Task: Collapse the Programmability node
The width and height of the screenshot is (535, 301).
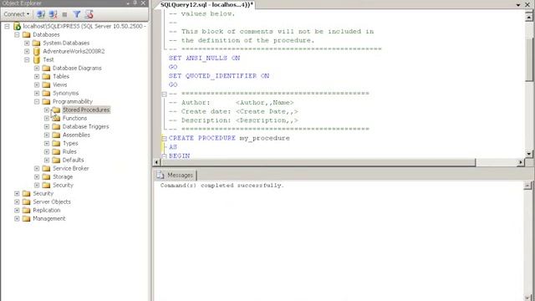Action: click(x=37, y=101)
